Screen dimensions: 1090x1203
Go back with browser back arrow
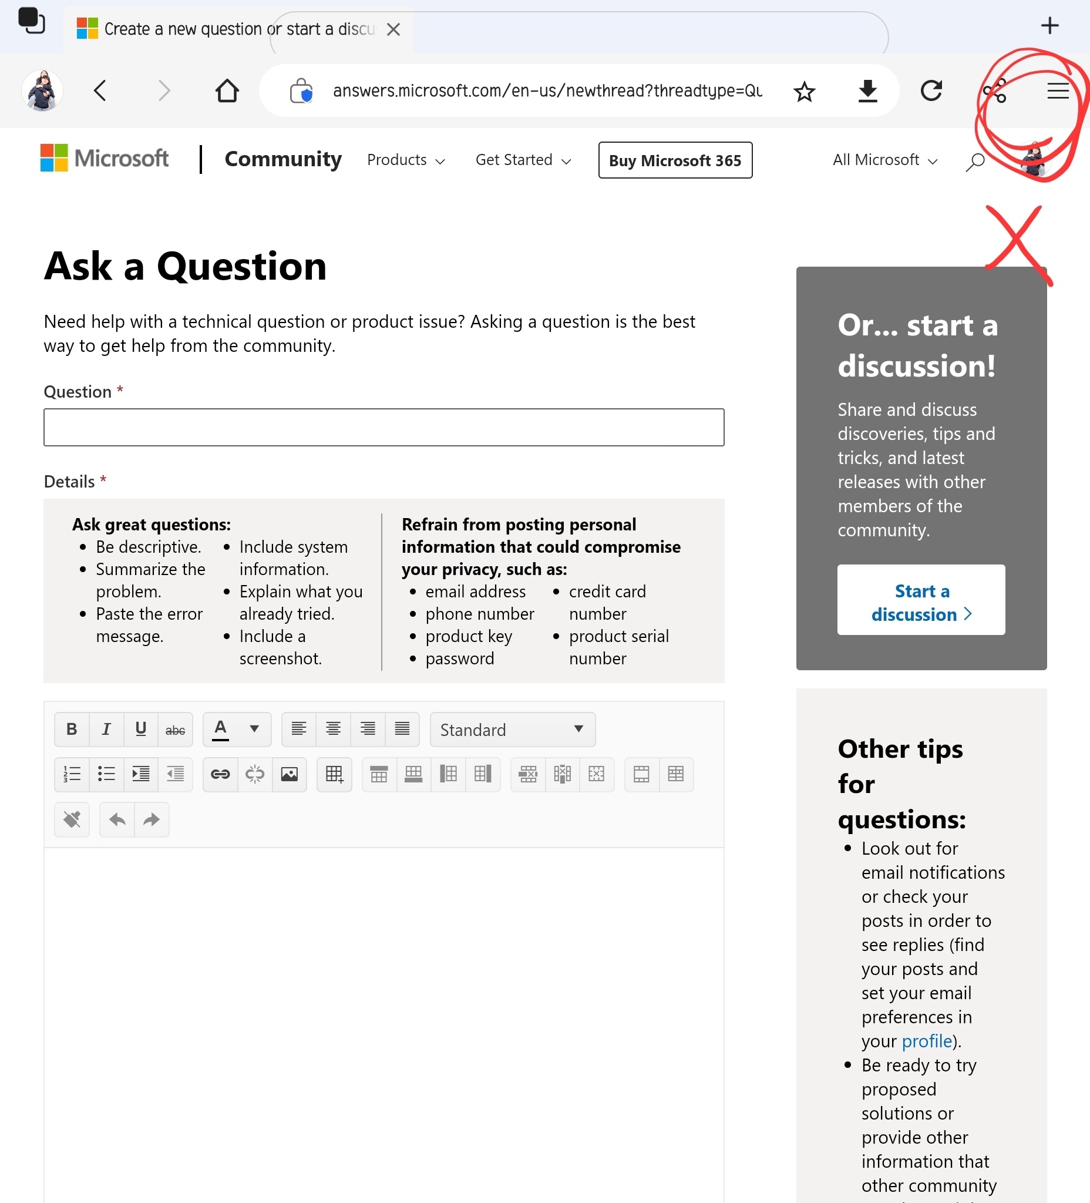point(100,90)
